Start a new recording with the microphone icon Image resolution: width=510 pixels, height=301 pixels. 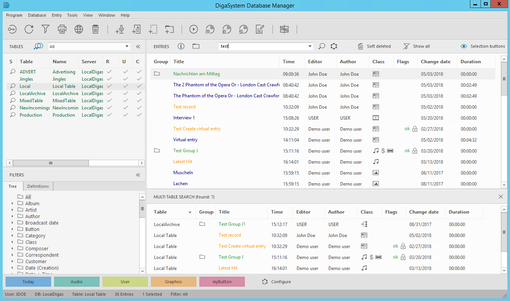[x=120, y=29]
